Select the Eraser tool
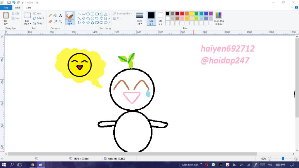Image resolution: width=299 pixels, height=168 pixels. (x=50, y=22)
